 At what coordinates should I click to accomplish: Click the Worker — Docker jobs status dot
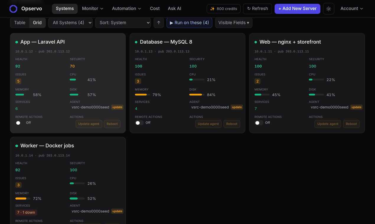[x=17, y=146]
